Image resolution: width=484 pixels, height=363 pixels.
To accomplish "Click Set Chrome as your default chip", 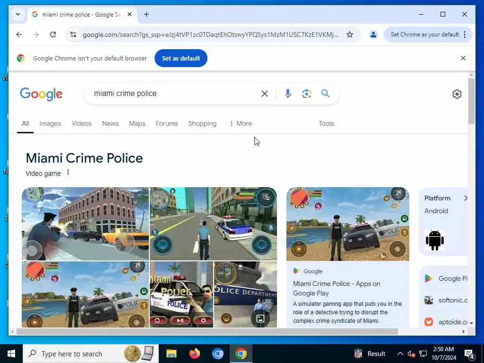I will tap(424, 35).
